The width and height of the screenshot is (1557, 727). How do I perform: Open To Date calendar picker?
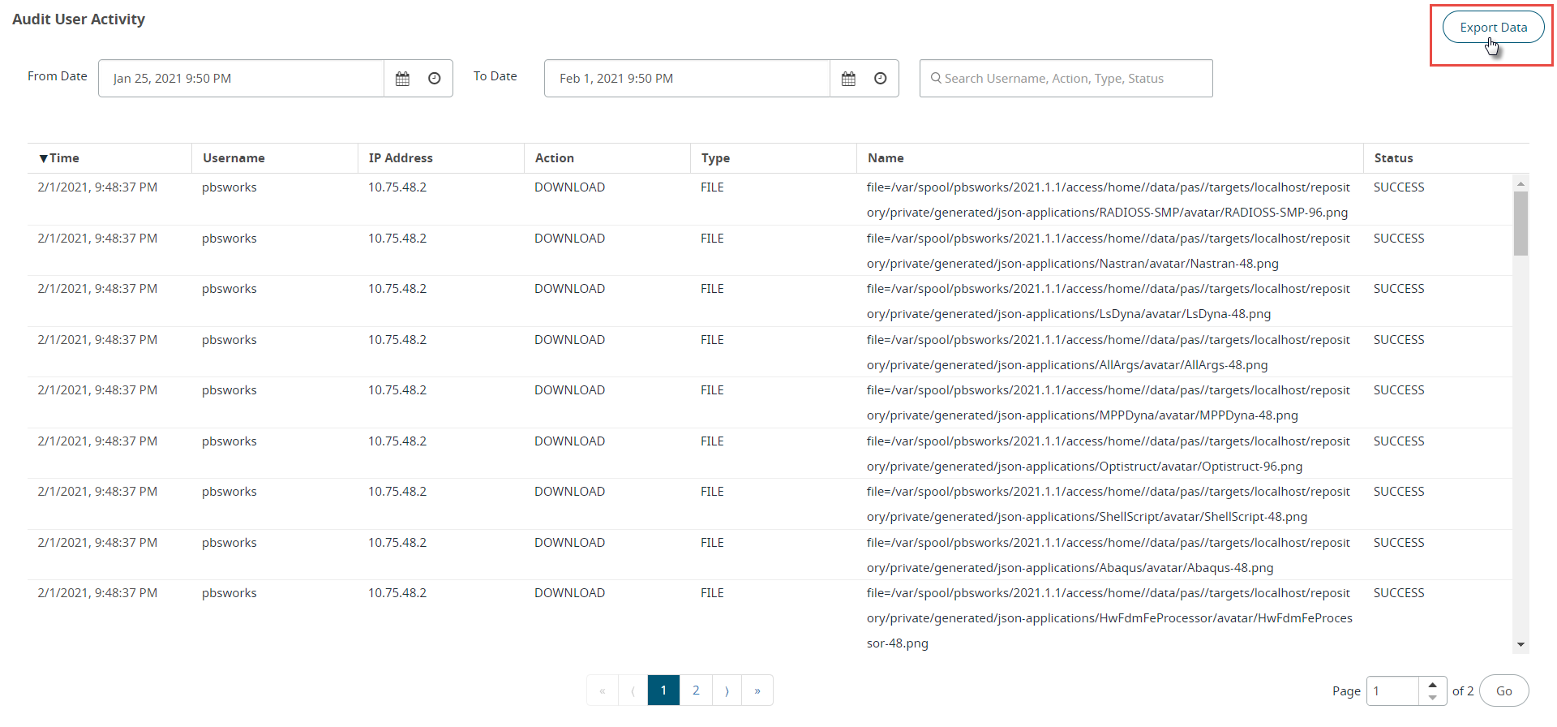(848, 79)
